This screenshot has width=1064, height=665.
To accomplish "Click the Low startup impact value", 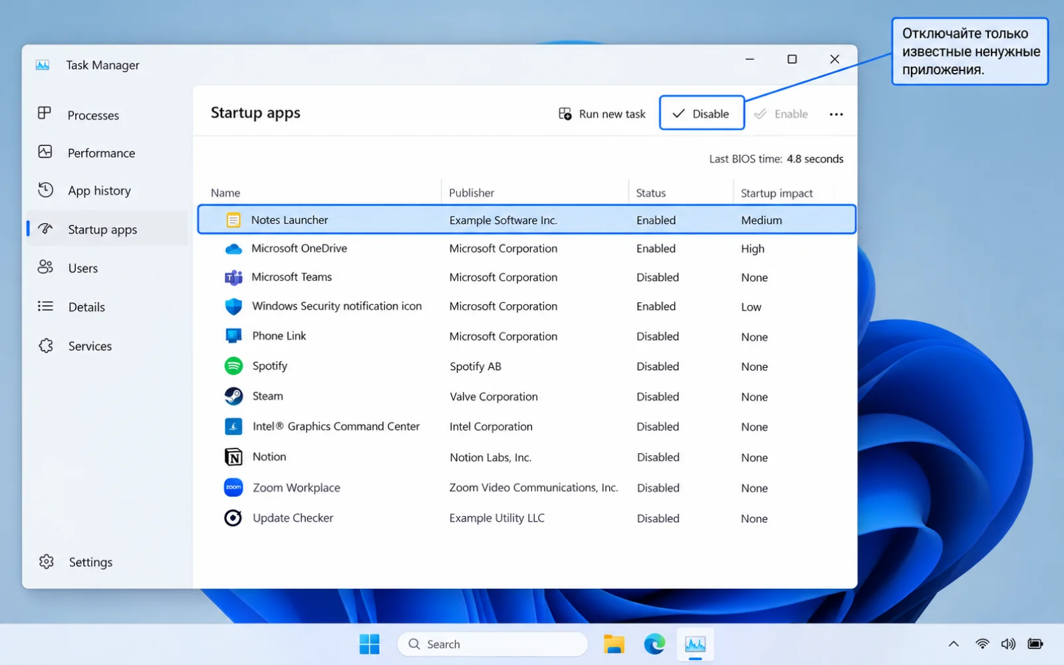I will tap(751, 307).
